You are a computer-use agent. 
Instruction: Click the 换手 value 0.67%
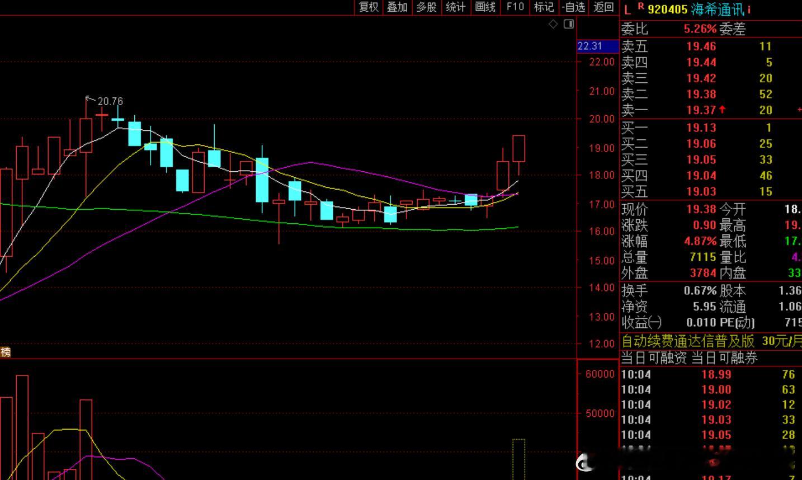700,290
